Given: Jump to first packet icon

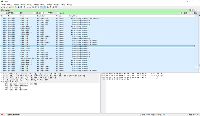Looking at the screenshot, I should tap(36, 8).
